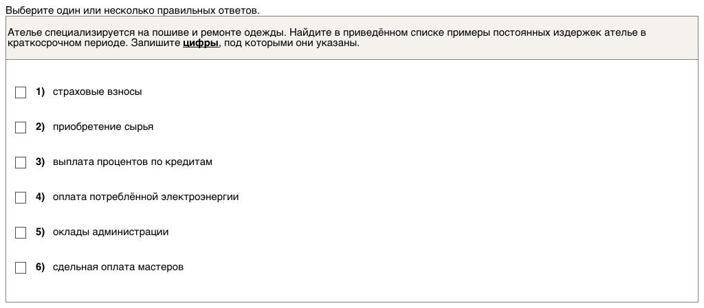Image resolution: width=704 pixels, height=308 pixels.
Task: Click the bold option number "5)"
Action: (x=40, y=232)
